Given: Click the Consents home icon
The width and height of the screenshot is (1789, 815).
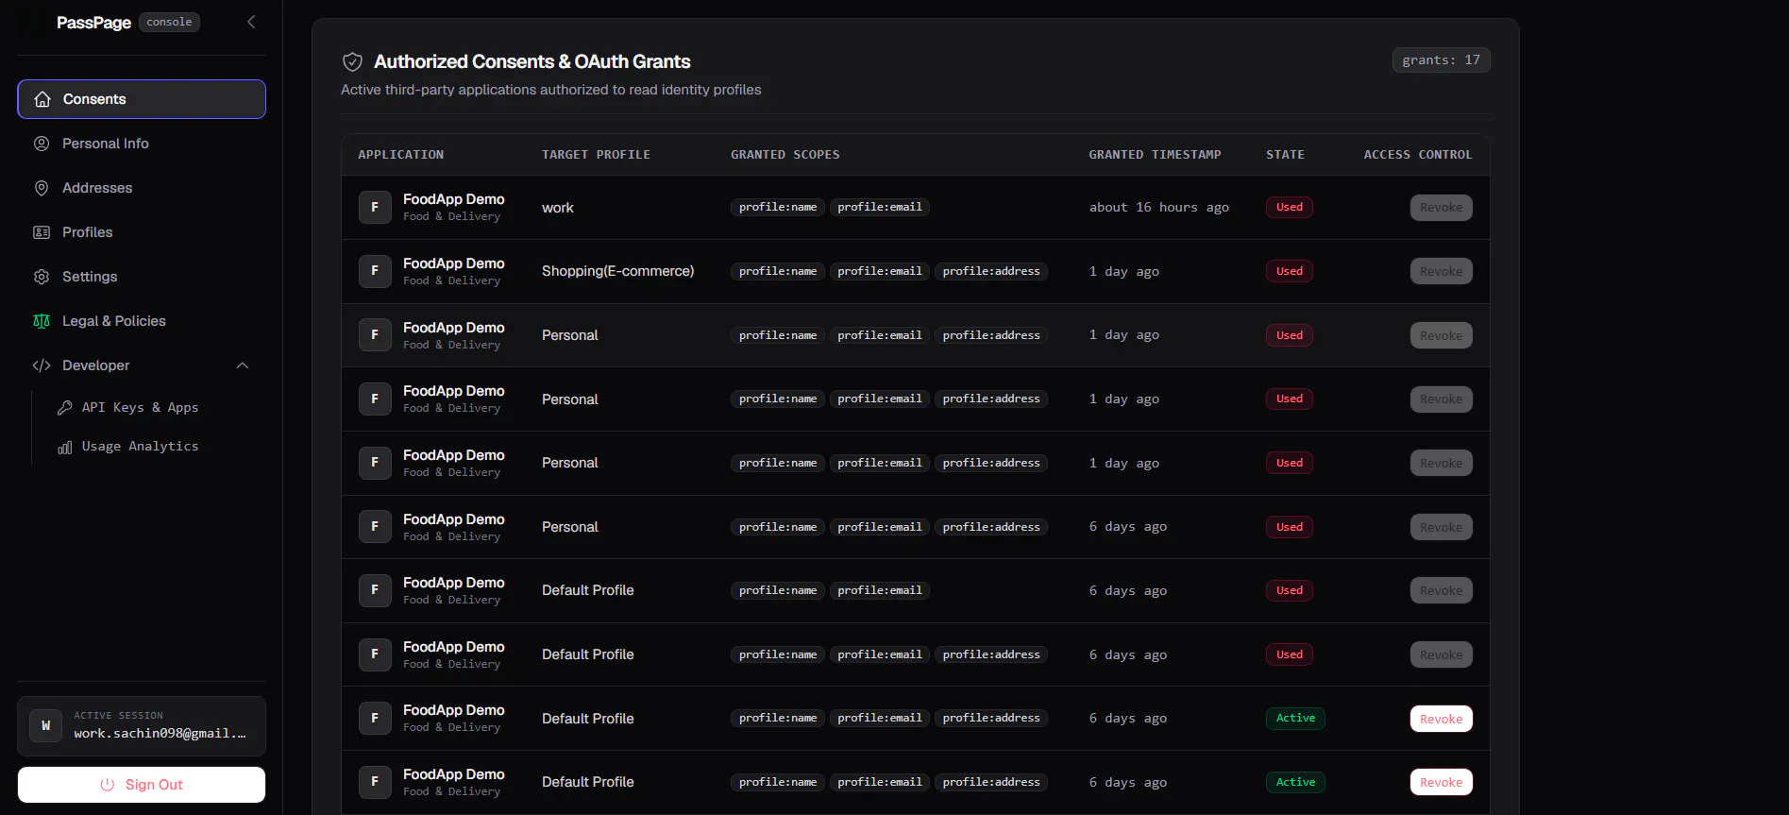Looking at the screenshot, I should pyautogui.click(x=42, y=99).
